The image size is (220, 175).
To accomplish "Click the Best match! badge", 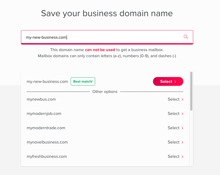I will [x=83, y=81].
